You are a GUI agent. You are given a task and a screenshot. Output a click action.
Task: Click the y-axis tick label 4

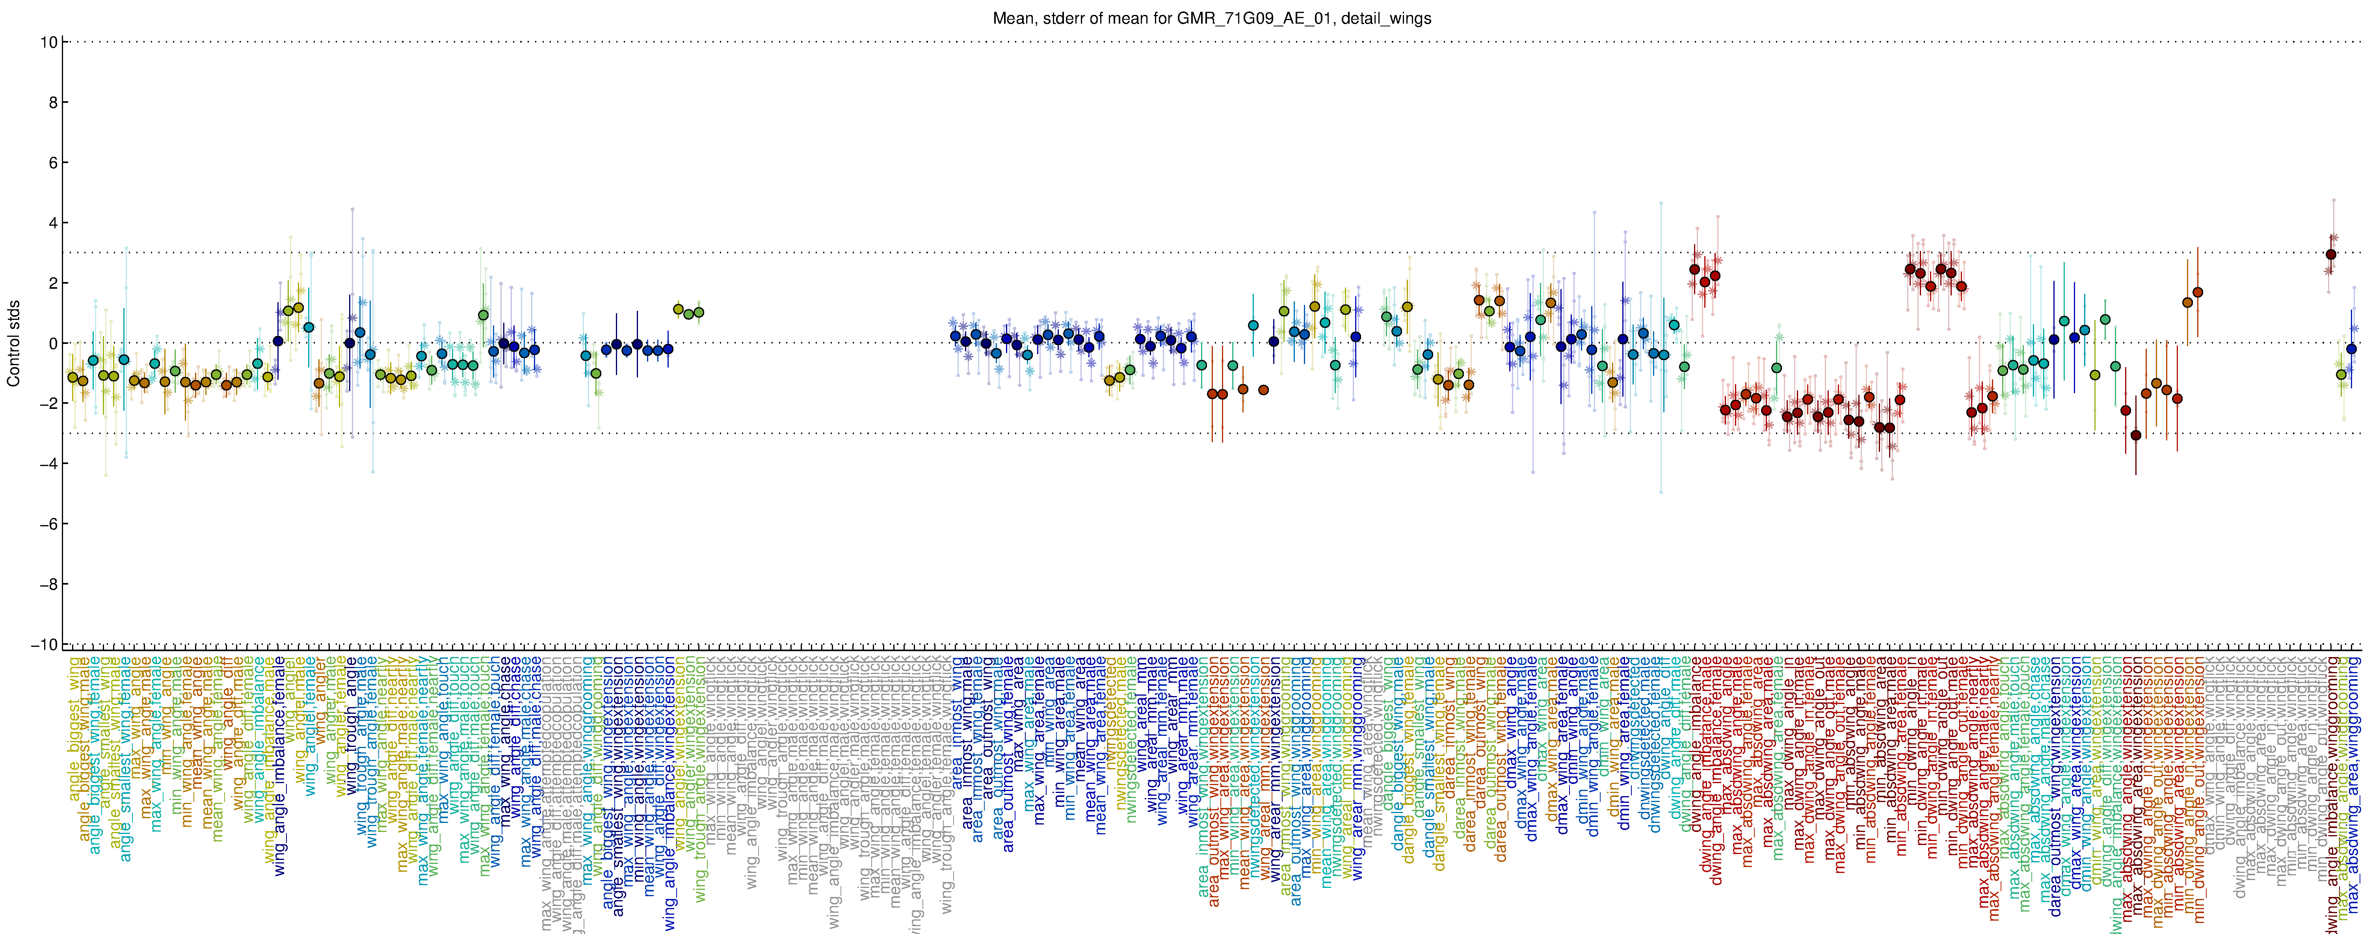(x=53, y=223)
